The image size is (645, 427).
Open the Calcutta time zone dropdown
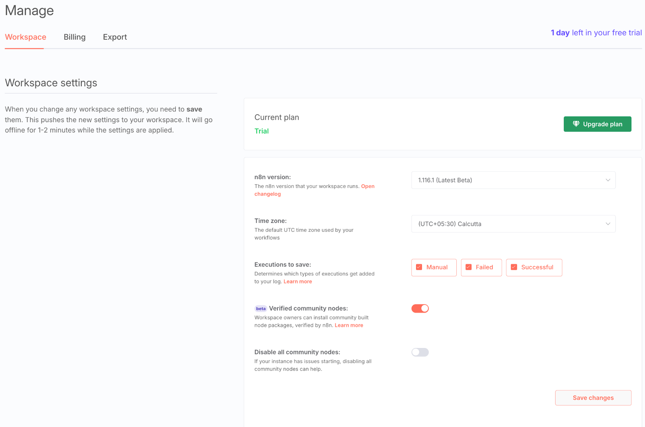click(508, 224)
